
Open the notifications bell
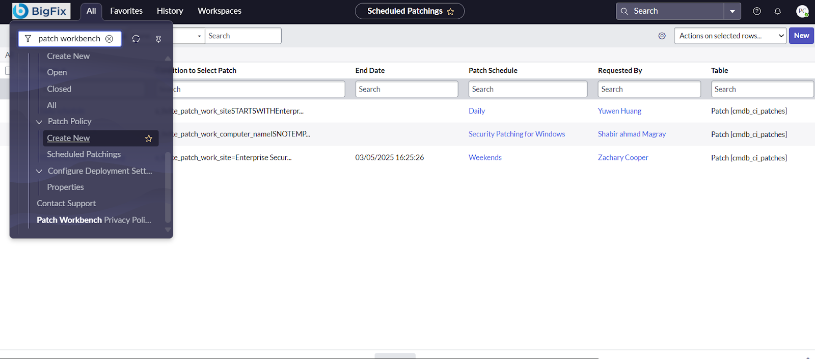777,11
